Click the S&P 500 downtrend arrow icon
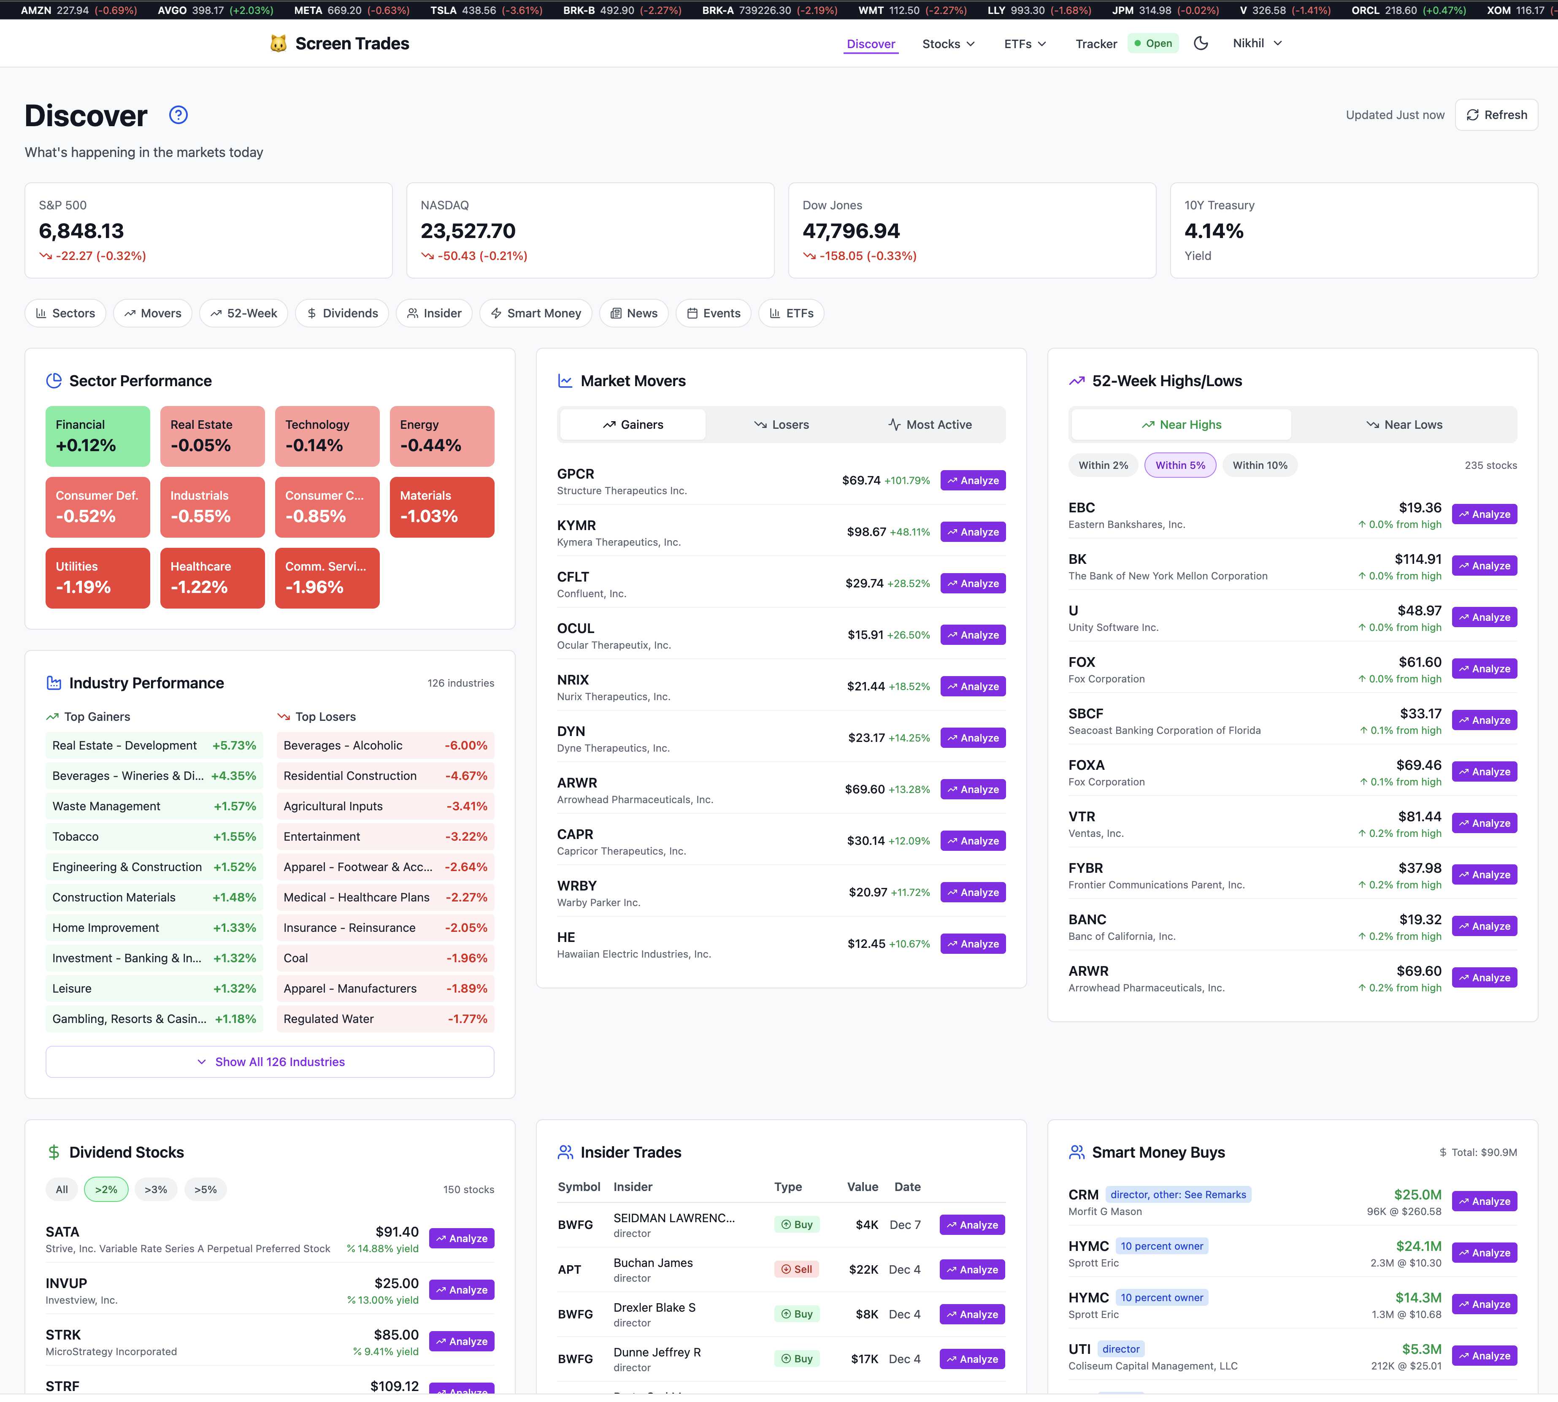 click(46, 256)
